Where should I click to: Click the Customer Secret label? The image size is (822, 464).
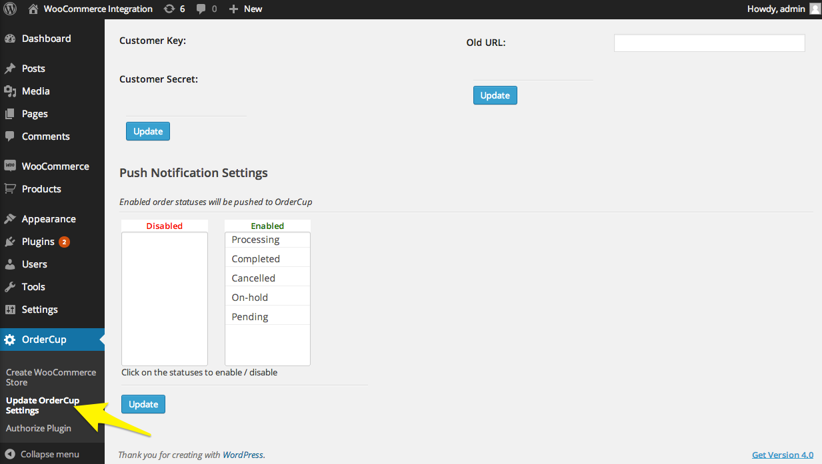(159, 79)
